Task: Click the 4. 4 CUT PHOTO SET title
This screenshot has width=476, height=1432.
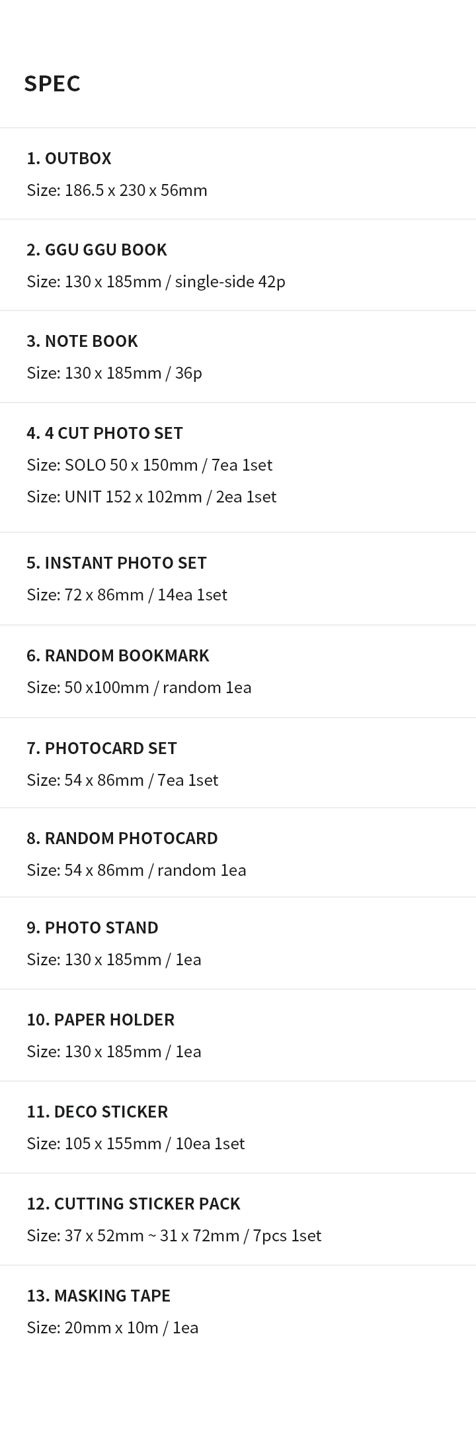Action: coord(104,433)
